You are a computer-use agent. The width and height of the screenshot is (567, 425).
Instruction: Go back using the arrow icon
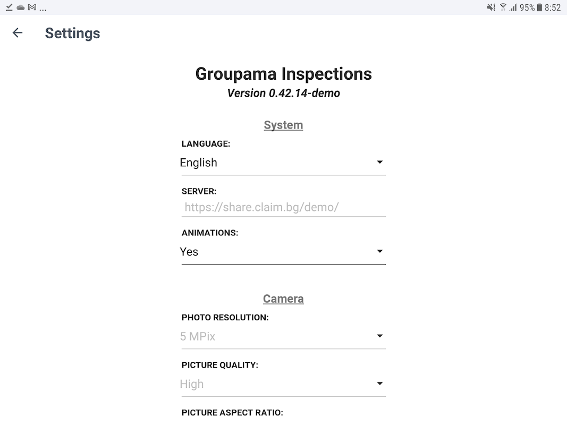click(x=18, y=33)
